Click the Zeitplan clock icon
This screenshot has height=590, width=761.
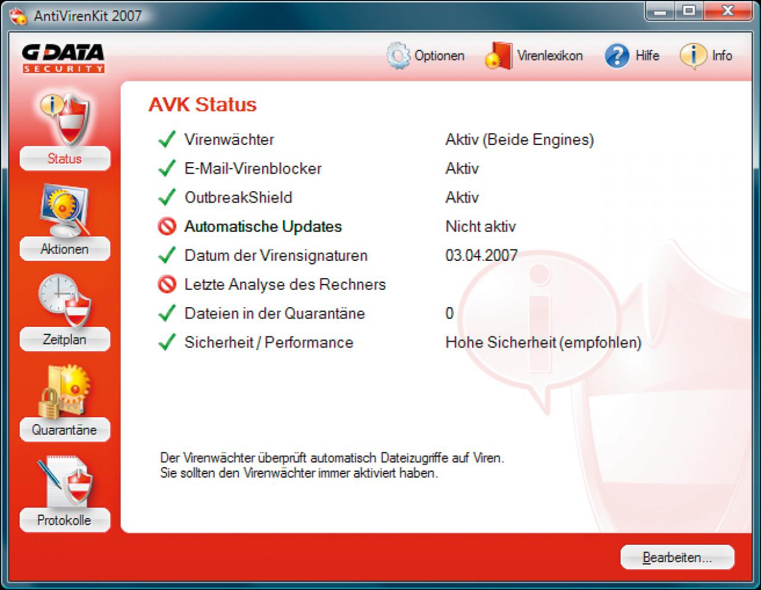[x=64, y=301]
